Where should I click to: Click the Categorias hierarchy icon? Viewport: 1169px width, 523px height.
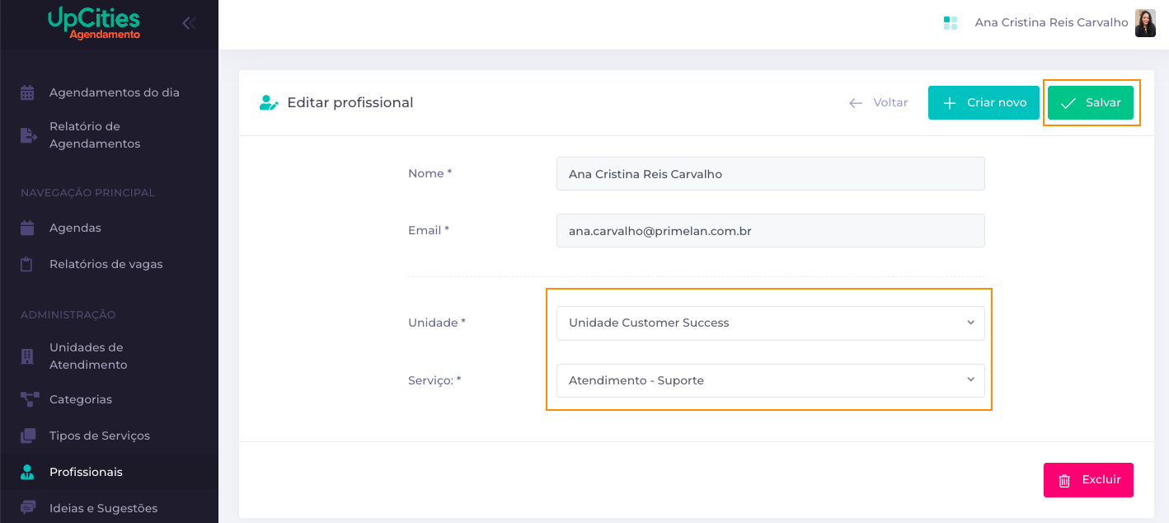pos(29,399)
